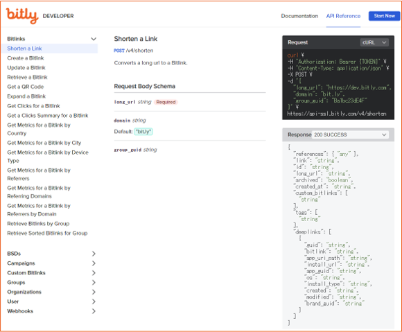Select Get a Clicks Summary for a Bitlink

[x=48, y=115]
